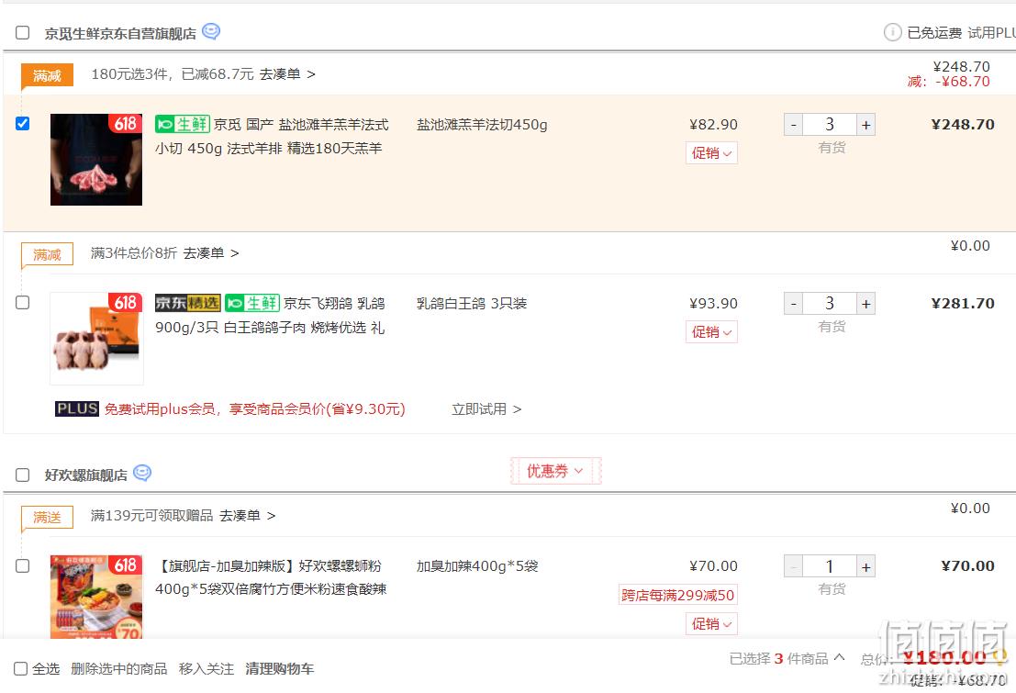Image resolution: width=1016 pixels, height=693 pixels.
Task: Tick the 全选 checkbox in the bottom bar
Action: click(21, 668)
